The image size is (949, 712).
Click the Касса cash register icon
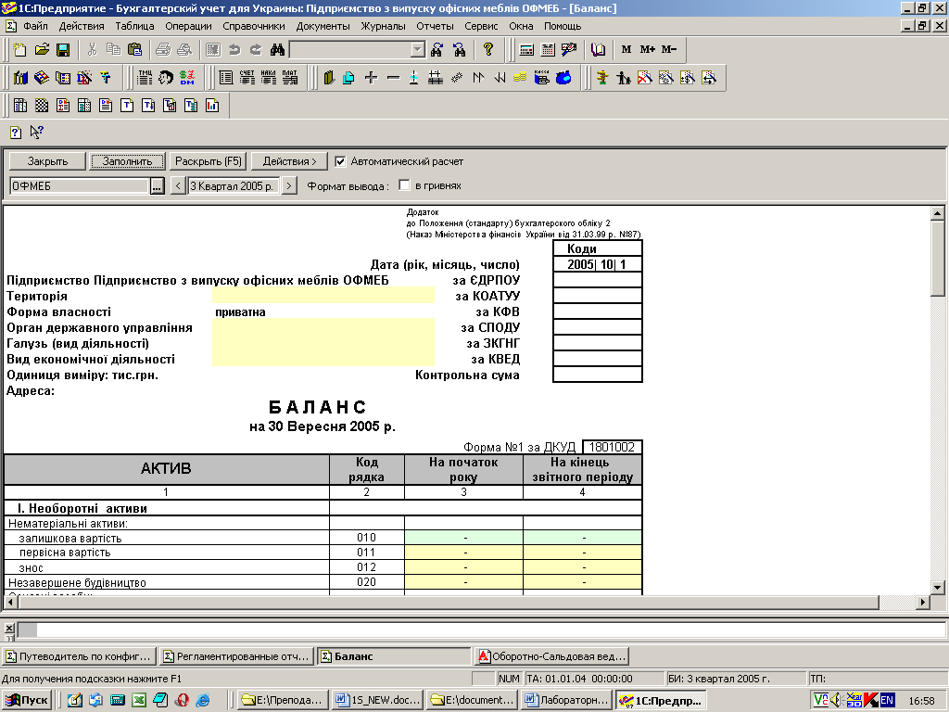541,78
